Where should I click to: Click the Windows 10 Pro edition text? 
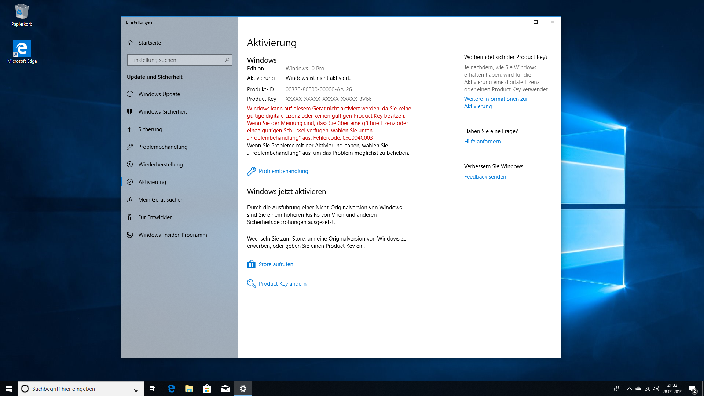tap(305, 69)
